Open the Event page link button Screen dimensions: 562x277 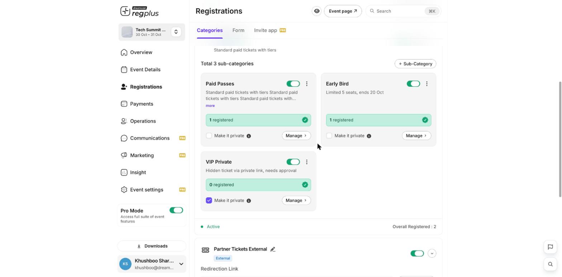(x=343, y=11)
